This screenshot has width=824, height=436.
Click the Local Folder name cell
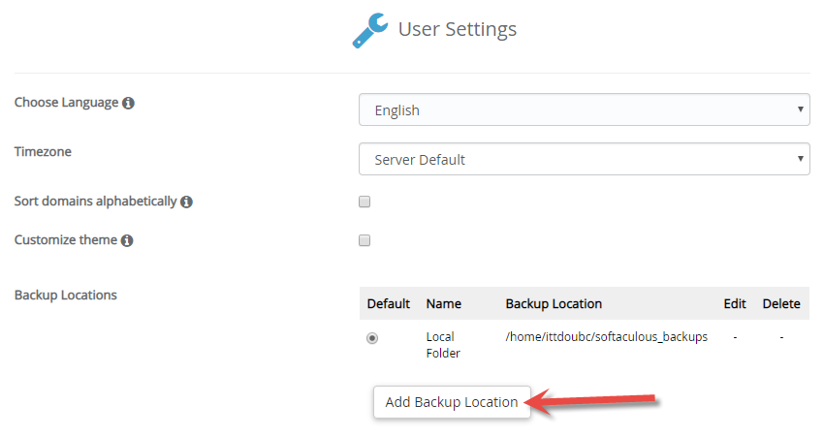coord(443,345)
